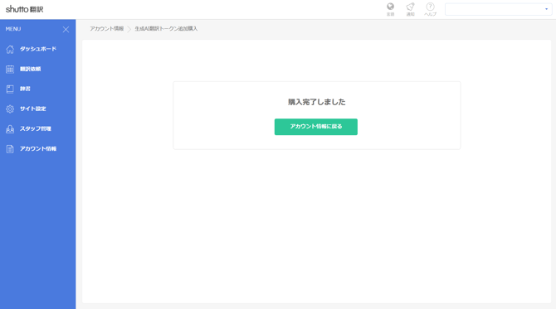Open ダッシュボード menu item
The image size is (556, 309).
point(38,49)
